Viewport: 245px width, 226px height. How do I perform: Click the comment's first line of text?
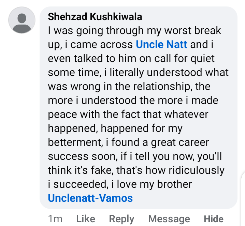(134, 31)
